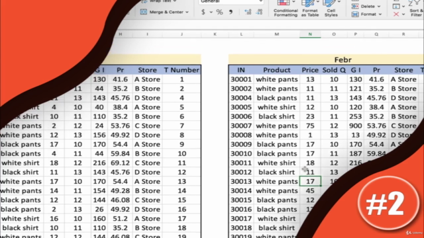424x238 pixels.
Task: Open the Merge & Center dropdown arrow
Action: (x=187, y=12)
